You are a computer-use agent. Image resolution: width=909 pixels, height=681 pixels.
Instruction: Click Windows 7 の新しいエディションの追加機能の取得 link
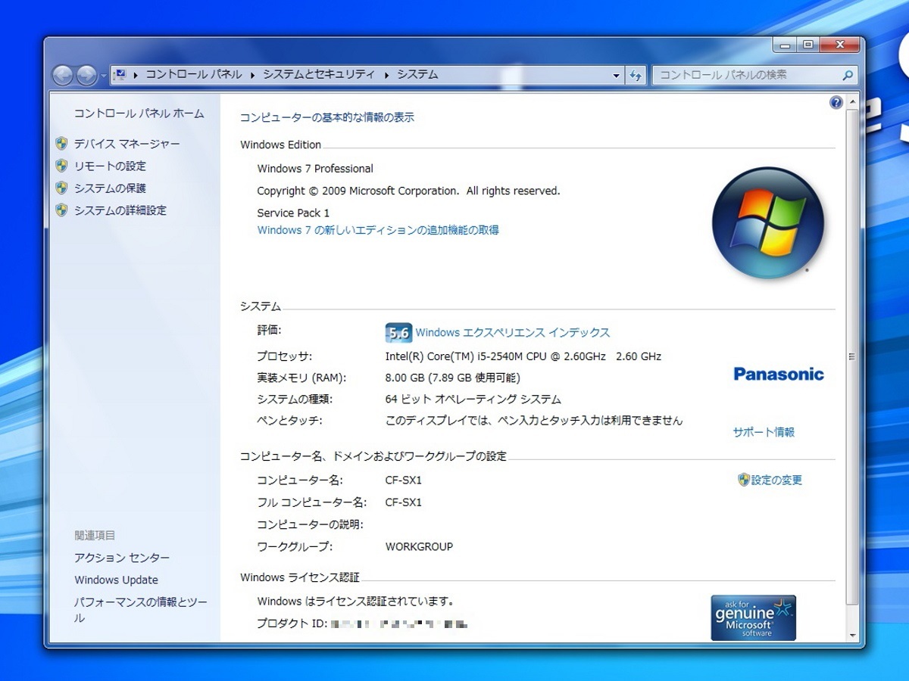pos(378,230)
